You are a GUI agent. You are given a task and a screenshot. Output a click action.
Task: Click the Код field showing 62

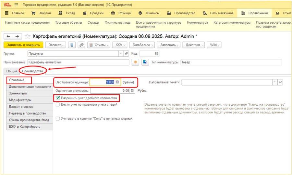(149, 53)
